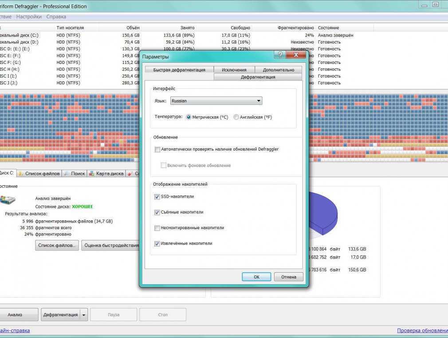Click the drive icon beside Анализ завершён status
The height and width of the screenshot is (338, 448).
tap(8, 200)
